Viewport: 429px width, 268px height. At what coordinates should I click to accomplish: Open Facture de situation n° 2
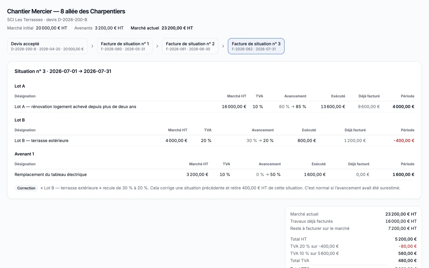(x=190, y=46)
